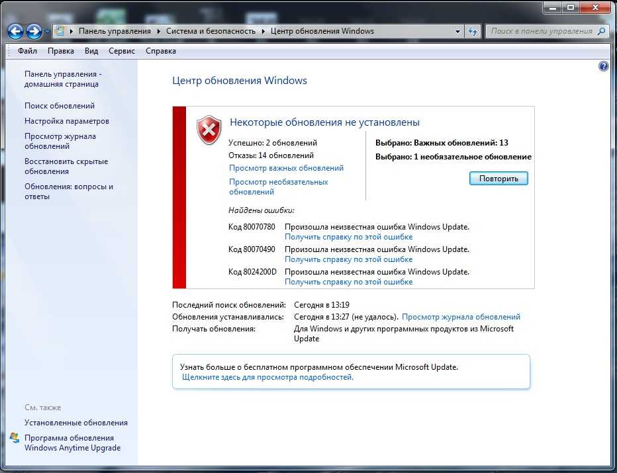Click Система и безопасность breadcrumb
617x473 pixels.
[x=211, y=31]
